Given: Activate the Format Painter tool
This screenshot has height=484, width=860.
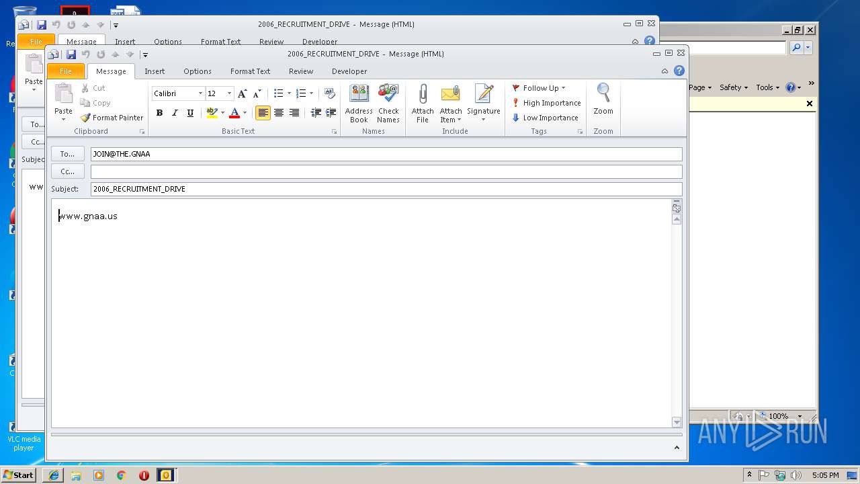Looking at the screenshot, I should (112, 118).
